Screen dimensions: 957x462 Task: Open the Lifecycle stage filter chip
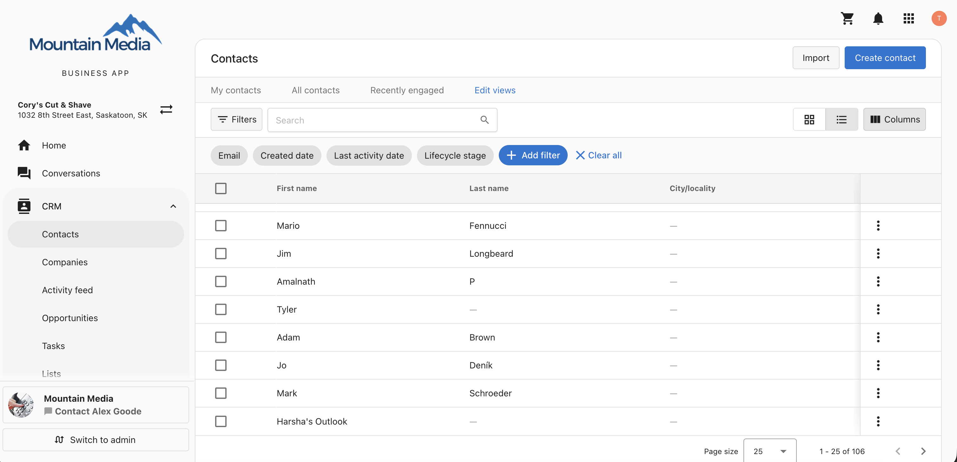click(455, 155)
